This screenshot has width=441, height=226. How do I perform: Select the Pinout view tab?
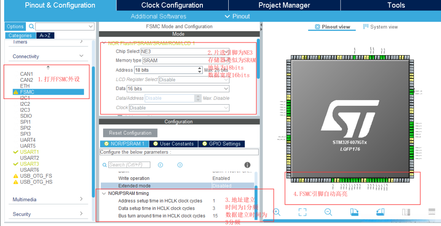333,27
